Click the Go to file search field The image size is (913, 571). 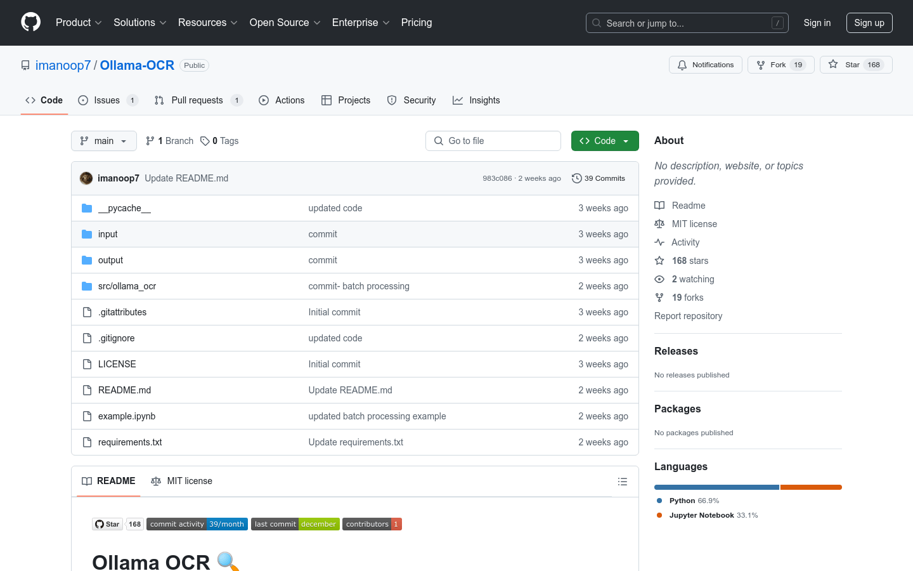(x=493, y=141)
